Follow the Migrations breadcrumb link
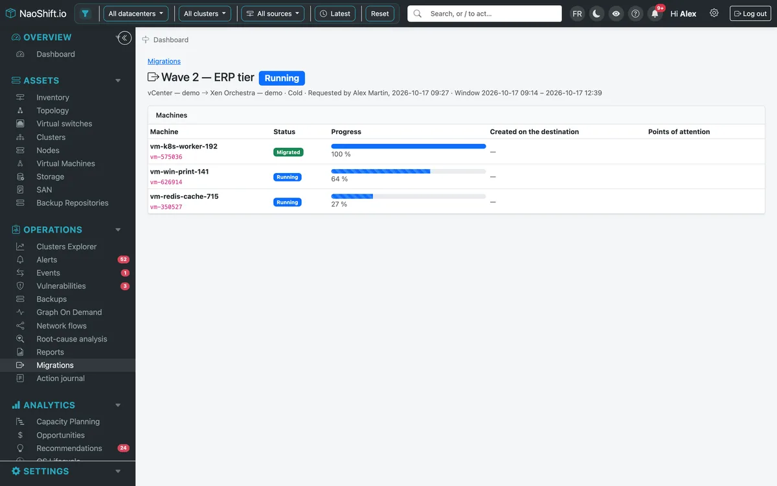Image resolution: width=777 pixels, height=486 pixels. coord(164,61)
